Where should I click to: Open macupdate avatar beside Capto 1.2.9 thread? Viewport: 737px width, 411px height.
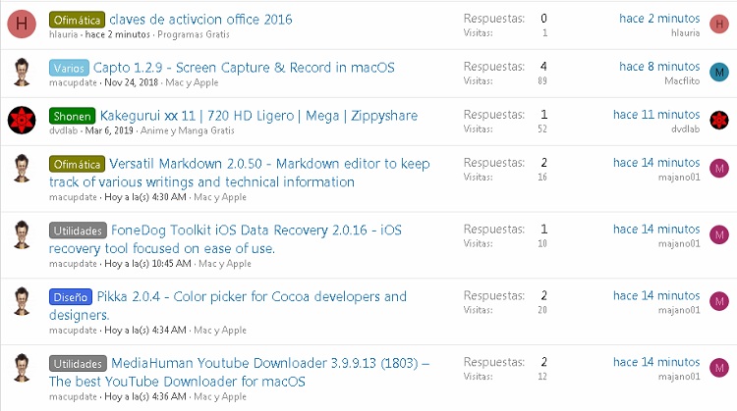[x=22, y=72]
